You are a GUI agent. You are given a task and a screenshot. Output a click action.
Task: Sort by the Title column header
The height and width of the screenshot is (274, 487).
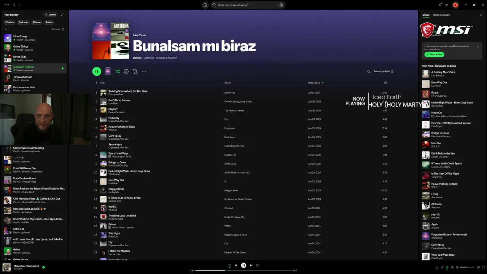[x=102, y=83]
